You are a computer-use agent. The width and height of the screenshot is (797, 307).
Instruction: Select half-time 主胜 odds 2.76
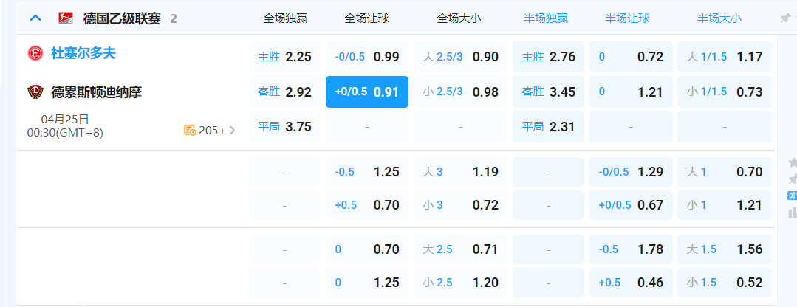coord(549,56)
